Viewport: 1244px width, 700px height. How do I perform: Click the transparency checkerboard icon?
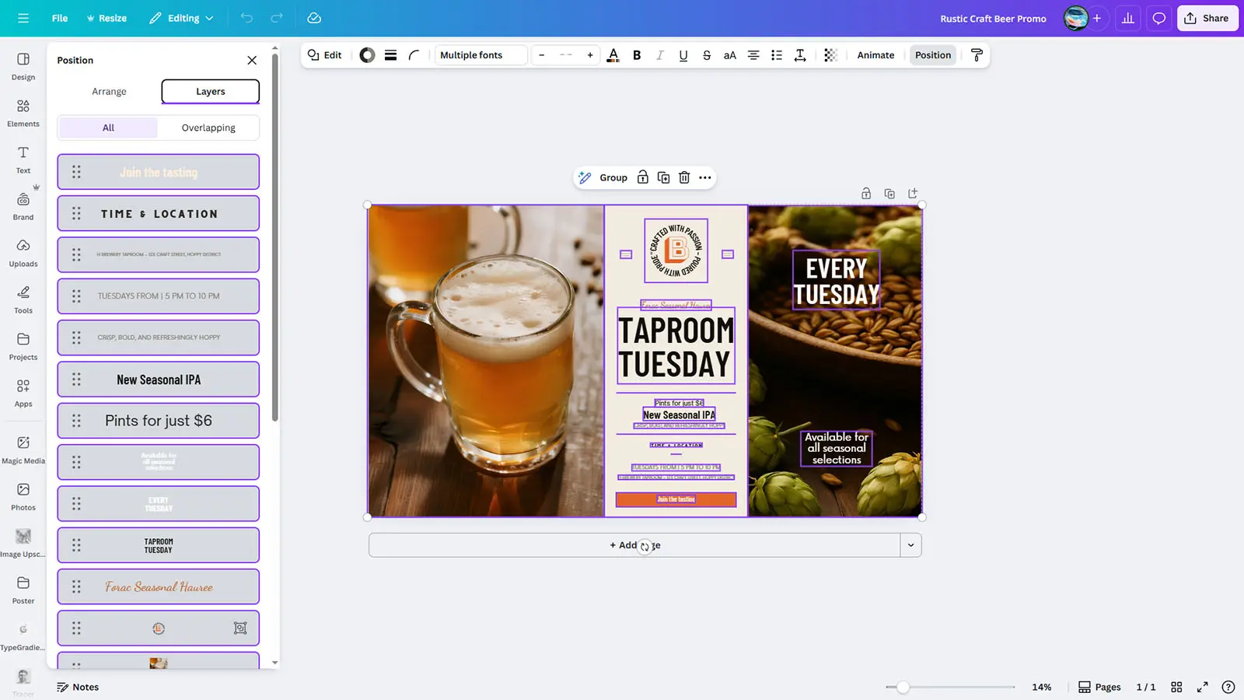(830, 55)
